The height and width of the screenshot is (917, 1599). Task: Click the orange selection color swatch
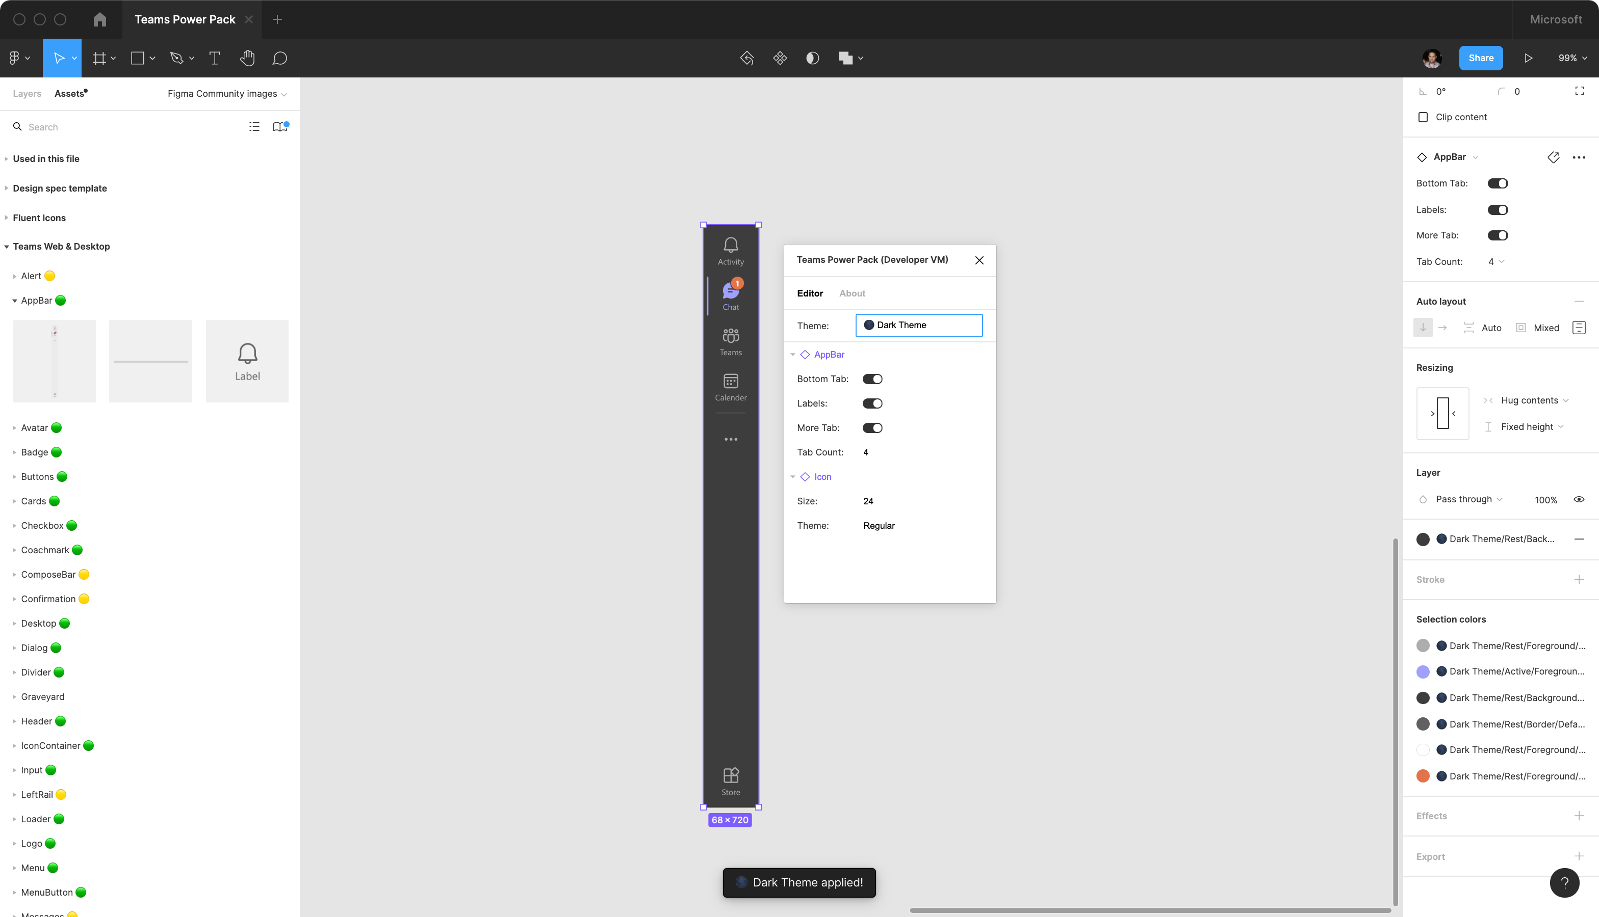click(x=1423, y=776)
